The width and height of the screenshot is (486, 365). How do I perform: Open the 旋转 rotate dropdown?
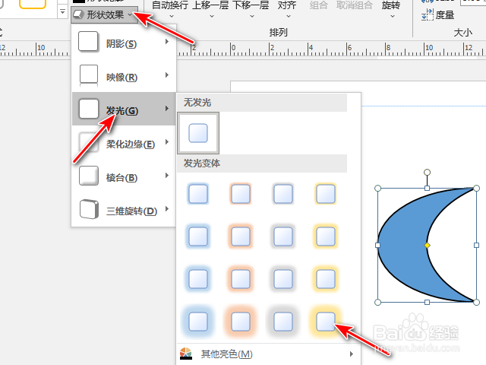[391, 9]
